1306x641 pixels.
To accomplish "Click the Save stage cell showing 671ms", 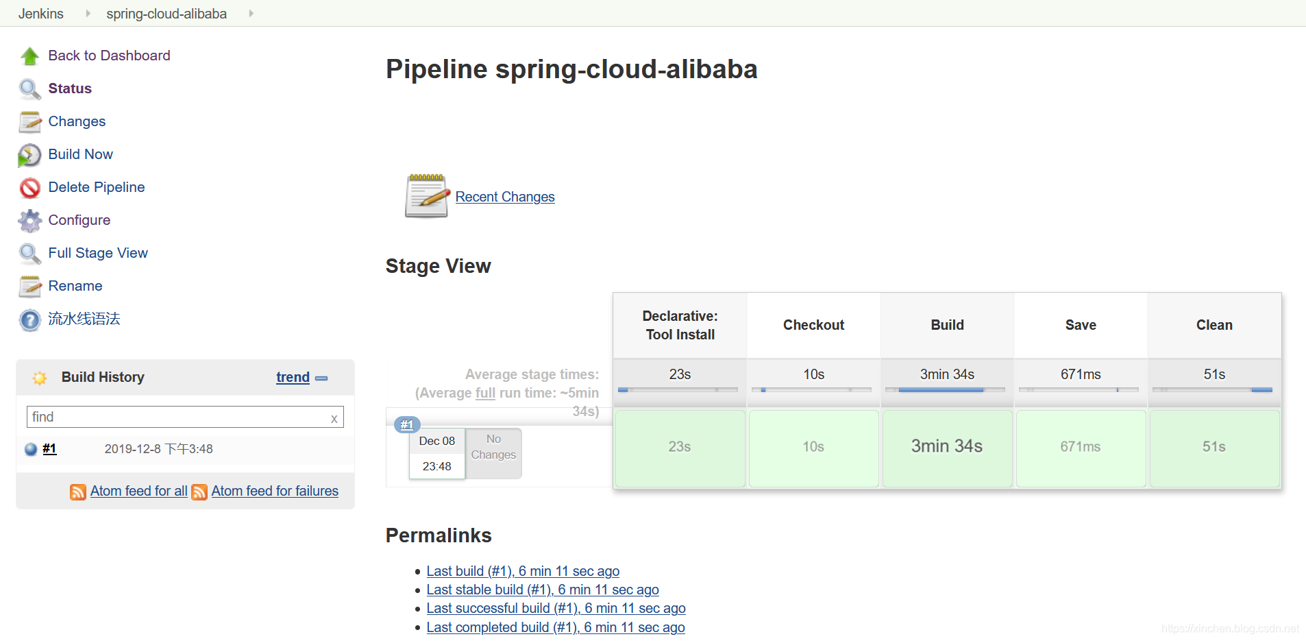I will tap(1081, 448).
